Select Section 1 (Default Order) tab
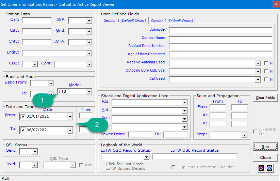280x181 pixels. (x=125, y=20)
